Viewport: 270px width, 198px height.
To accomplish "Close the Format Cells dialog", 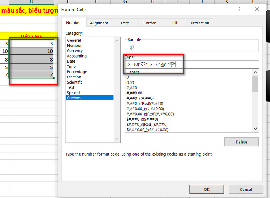I will point(257,9).
